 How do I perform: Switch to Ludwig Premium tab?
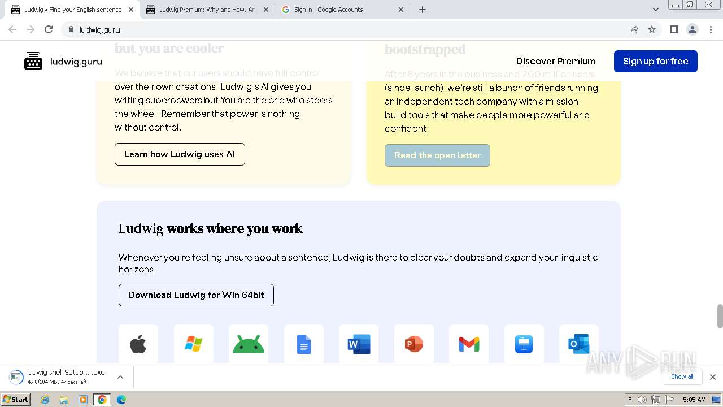pyautogui.click(x=207, y=10)
